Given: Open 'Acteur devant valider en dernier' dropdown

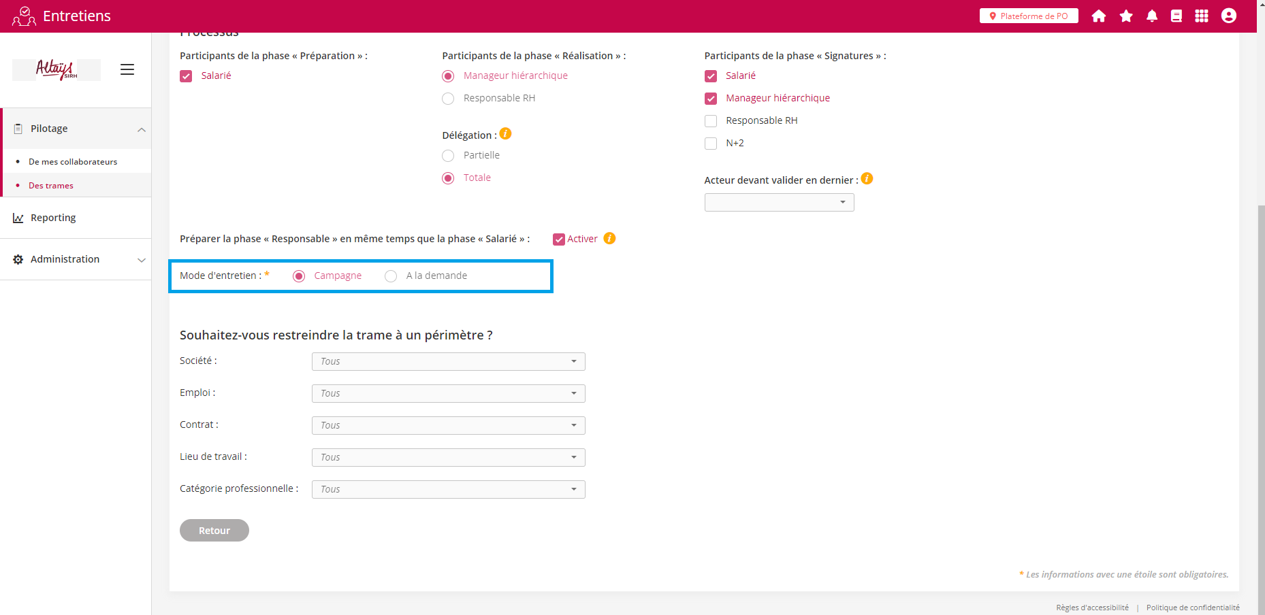Looking at the screenshot, I should (779, 202).
